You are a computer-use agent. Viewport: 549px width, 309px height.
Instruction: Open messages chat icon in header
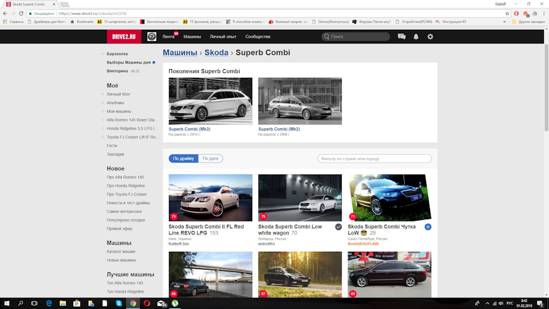tap(401, 37)
